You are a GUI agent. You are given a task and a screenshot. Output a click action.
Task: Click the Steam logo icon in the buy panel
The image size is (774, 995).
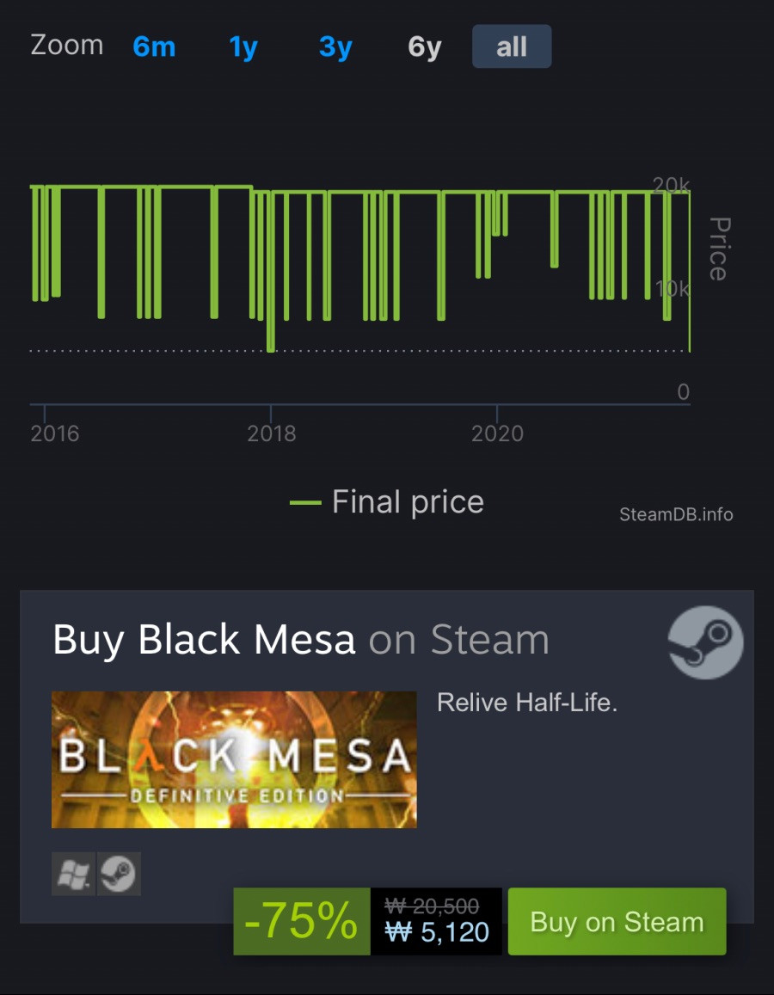pos(705,642)
